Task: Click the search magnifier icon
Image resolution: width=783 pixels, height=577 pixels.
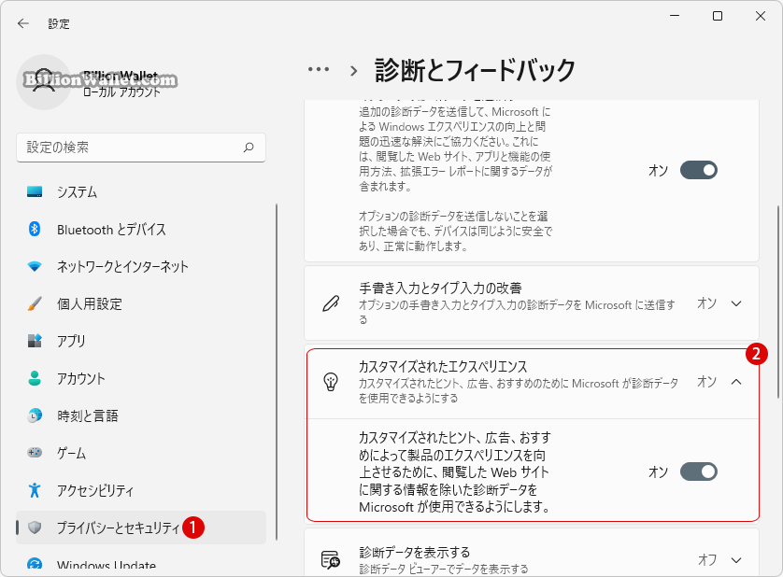Action: pyautogui.click(x=249, y=148)
